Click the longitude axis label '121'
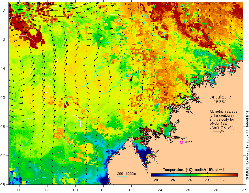The image size is (249, 193). tap(76, 190)
